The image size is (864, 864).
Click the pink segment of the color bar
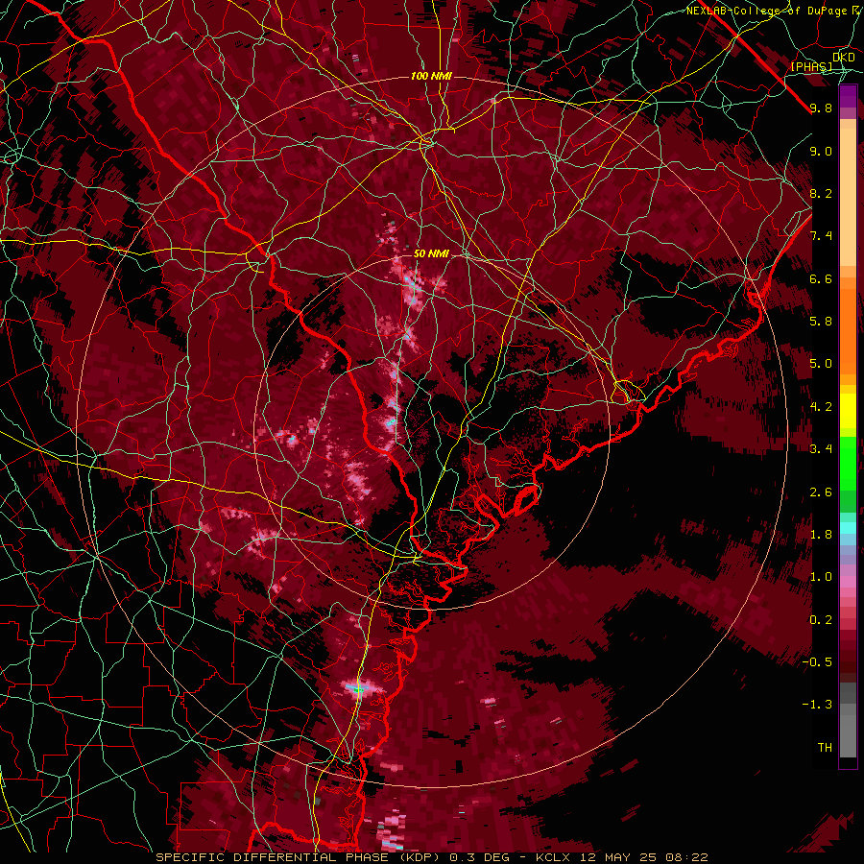848,581
